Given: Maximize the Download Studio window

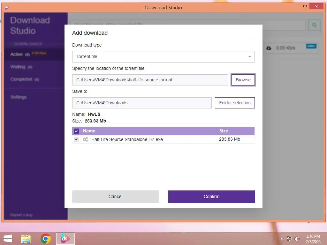Looking at the screenshot, I should [305, 6].
